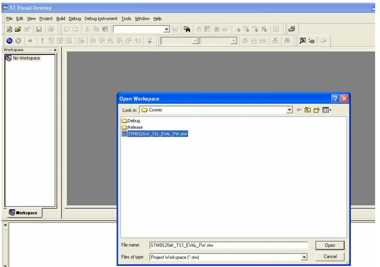Click the step into braces icon

coord(93,41)
